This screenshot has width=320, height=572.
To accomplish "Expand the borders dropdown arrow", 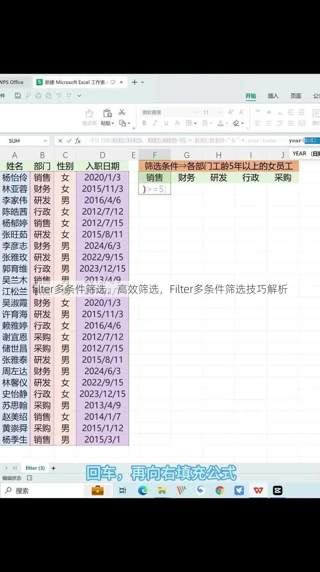I will point(195,123).
